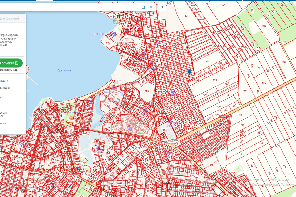Screen dimensions: 296x197
Task: Click the blue selected-parcel marker dot
Action: pos(190,72)
